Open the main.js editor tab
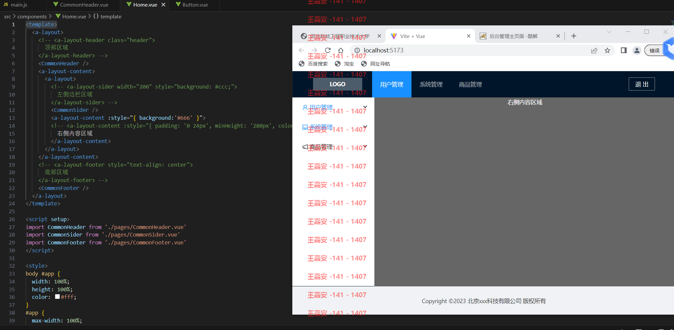The width and height of the screenshot is (674, 330). coord(15,5)
